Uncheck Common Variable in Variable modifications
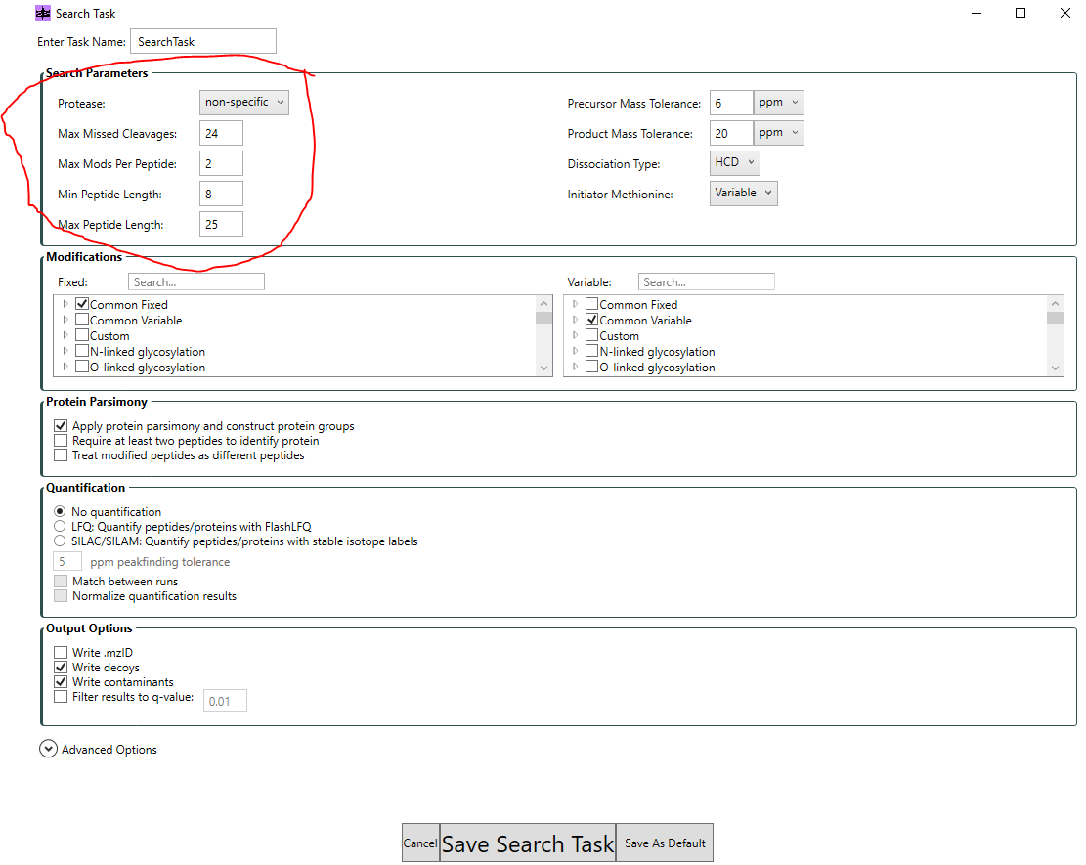This screenshot has width=1086, height=865. tap(591, 320)
